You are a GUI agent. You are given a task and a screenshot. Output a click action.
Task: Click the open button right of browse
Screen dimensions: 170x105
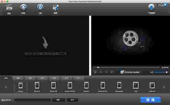(x=72, y=100)
